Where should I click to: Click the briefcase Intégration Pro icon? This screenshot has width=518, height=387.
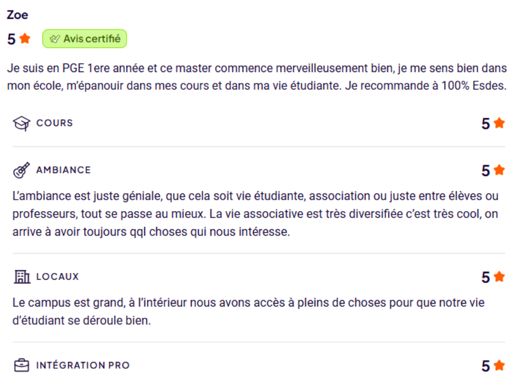click(x=21, y=365)
